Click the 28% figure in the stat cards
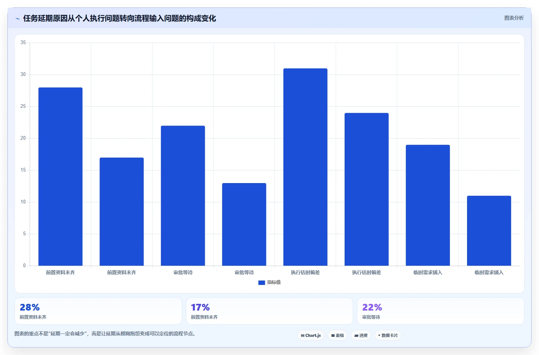Screen dimensions: 539x355 30,307
